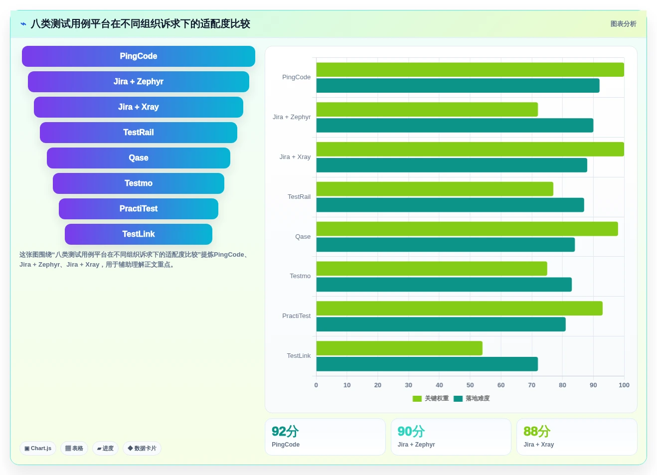Click PingCode green 关键权重 bar
The height and width of the screenshot is (475, 657).
click(x=470, y=70)
